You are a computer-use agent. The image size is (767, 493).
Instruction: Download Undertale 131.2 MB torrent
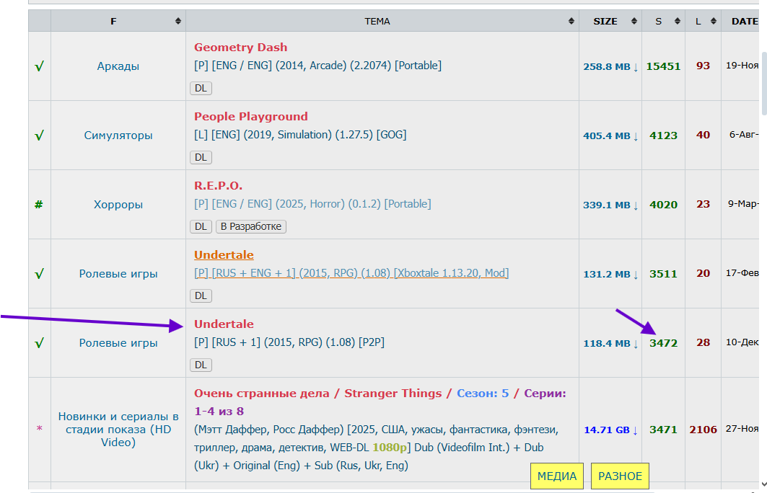point(610,274)
